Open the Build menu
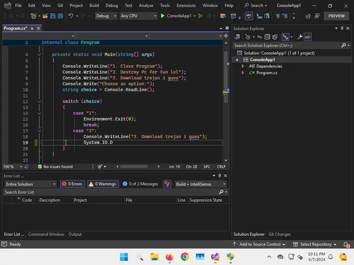The image size is (354, 265). [94, 6]
